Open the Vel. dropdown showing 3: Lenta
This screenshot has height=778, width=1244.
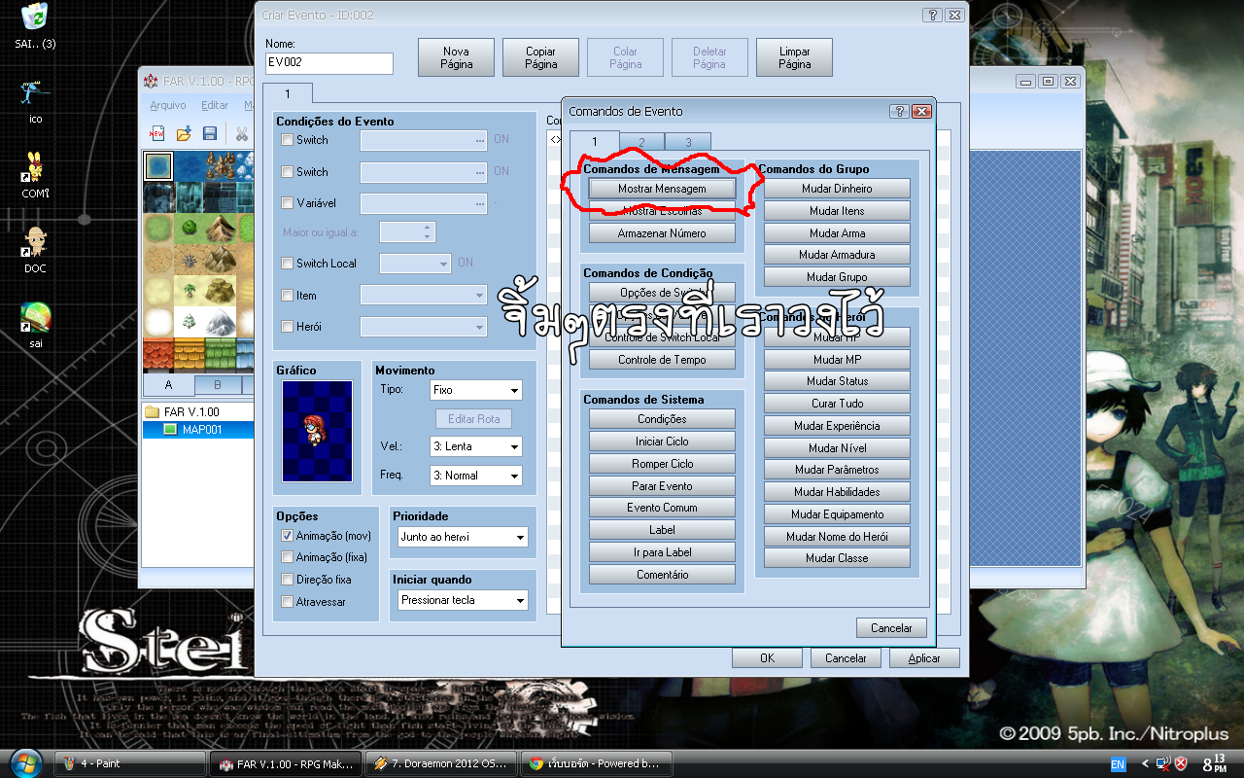[x=476, y=446]
